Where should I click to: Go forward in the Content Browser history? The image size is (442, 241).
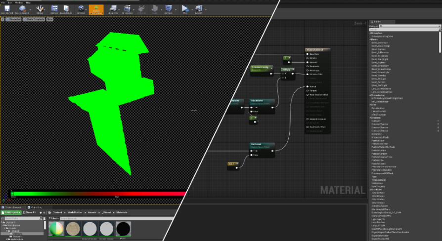pos(44,212)
